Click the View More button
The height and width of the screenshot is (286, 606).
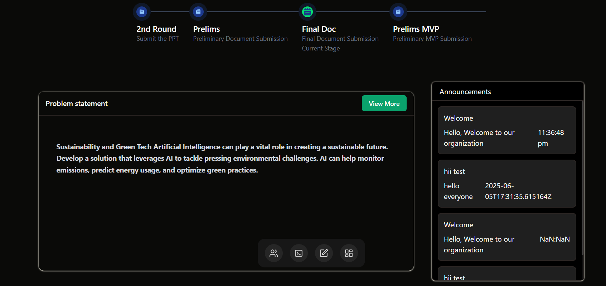pos(384,103)
